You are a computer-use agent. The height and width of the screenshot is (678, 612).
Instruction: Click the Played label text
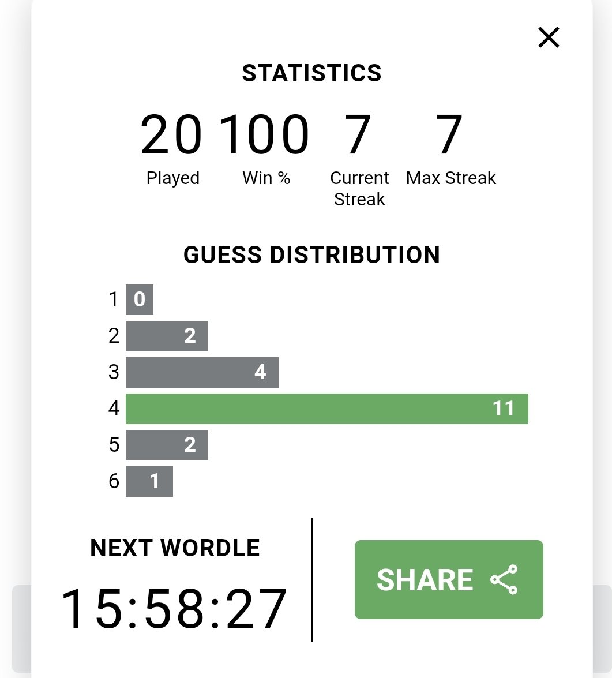point(173,178)
